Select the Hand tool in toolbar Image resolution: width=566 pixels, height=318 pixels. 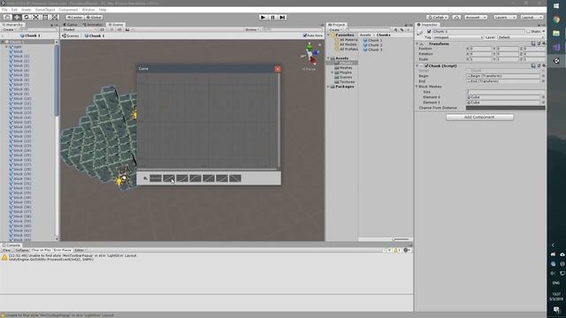pos(7,18)
